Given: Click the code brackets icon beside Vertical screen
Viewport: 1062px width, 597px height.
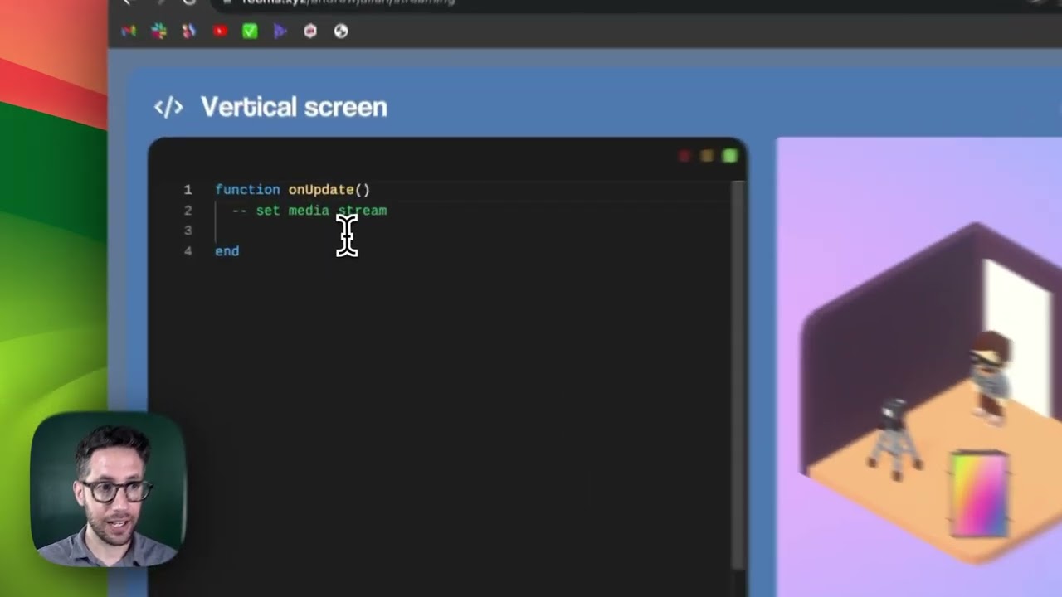Looking at the screenshot, I should click(168, 107).
